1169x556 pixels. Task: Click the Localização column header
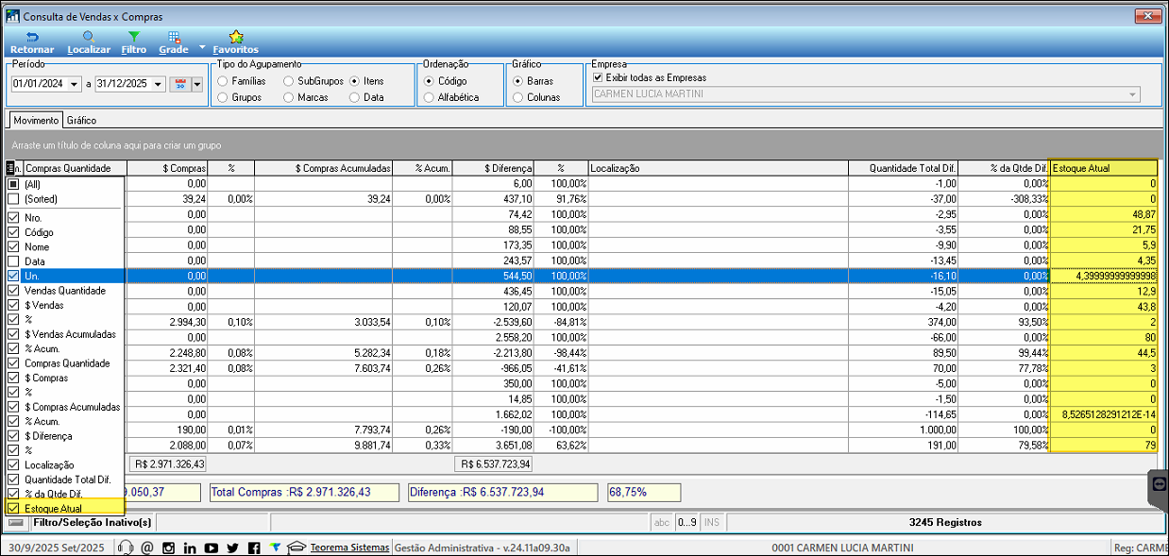tap(716, 168)
